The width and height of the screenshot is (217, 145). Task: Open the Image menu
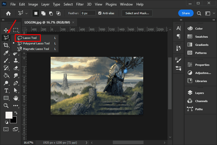[x=33, y=4]
